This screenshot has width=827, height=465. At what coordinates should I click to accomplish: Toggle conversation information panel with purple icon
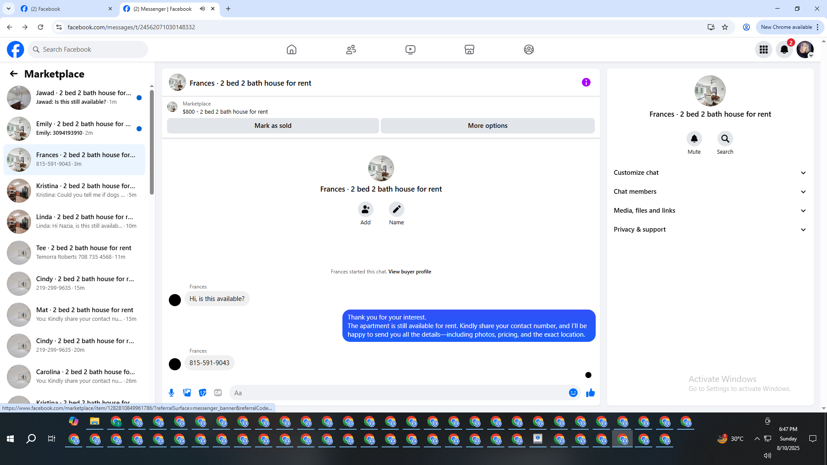point(586,82)
